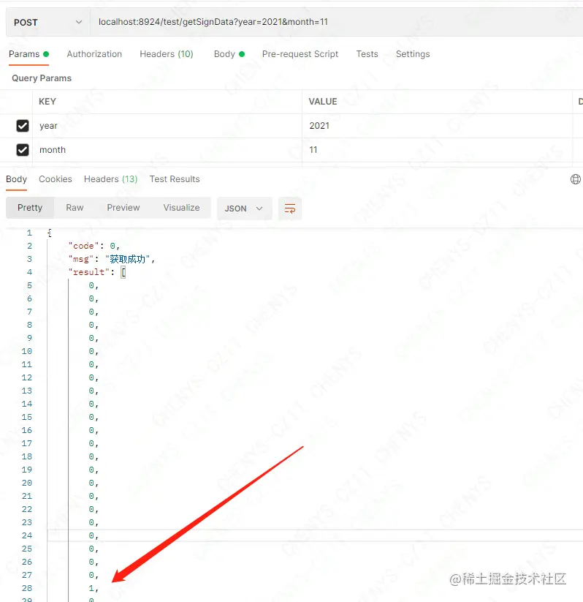Viewport: 583px width, 602px height.
Task: Open the Test Results tab
Action: point(175,179)
